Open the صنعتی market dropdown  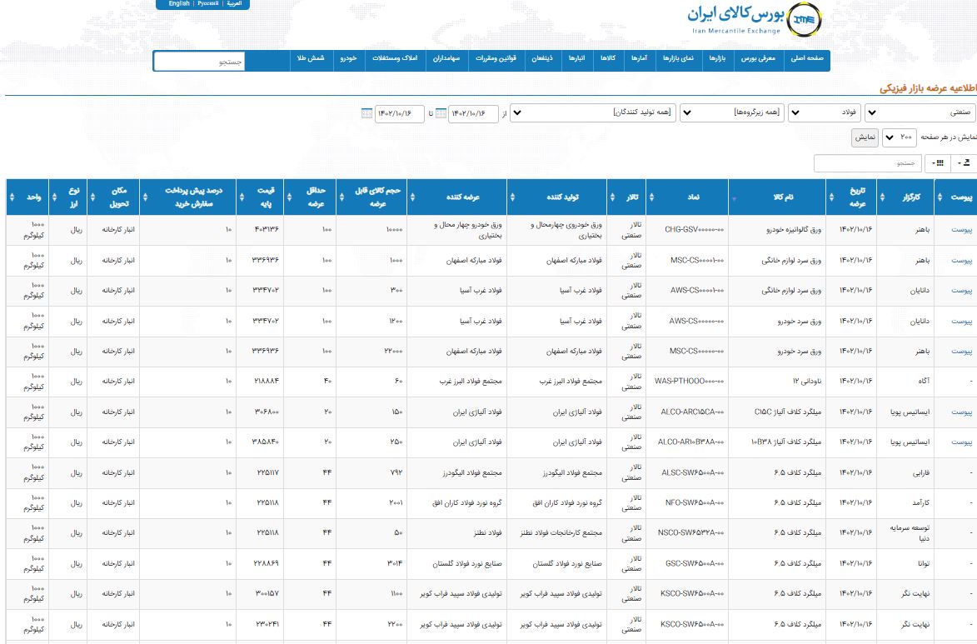[920, 112]
